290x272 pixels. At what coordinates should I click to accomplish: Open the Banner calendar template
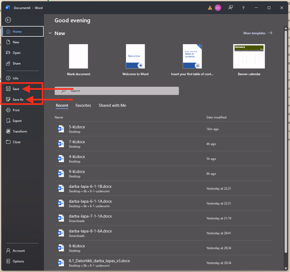pos(249,56)
